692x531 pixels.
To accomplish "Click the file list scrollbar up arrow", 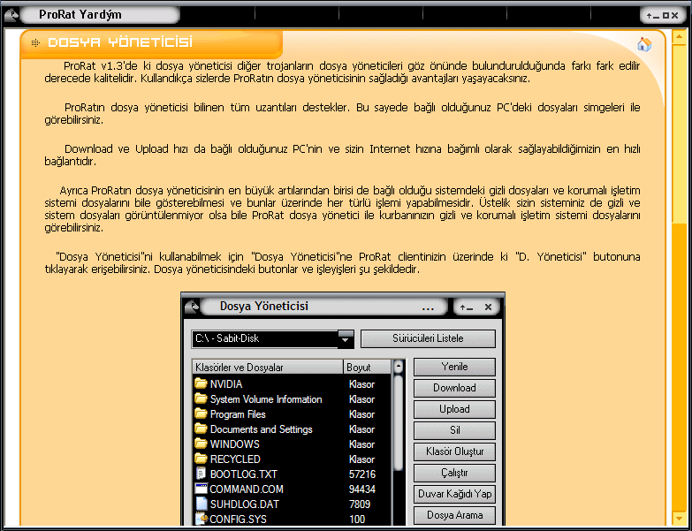I will pyautogui.click(x=398, y=367).
